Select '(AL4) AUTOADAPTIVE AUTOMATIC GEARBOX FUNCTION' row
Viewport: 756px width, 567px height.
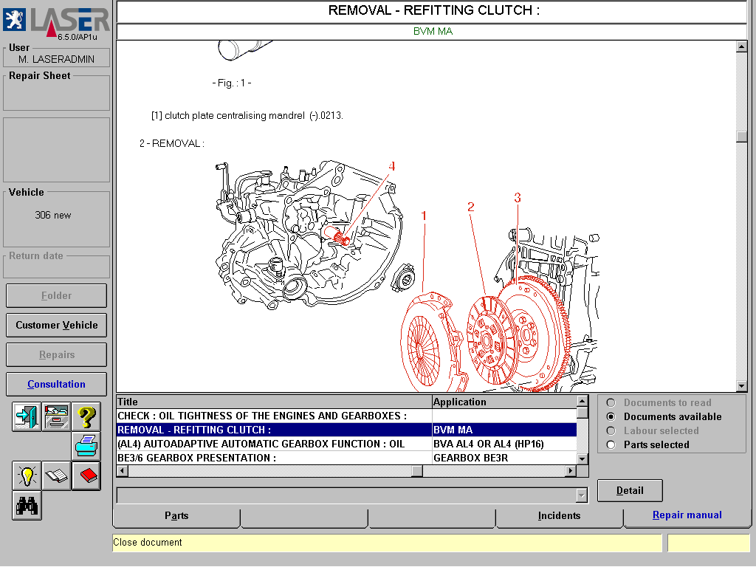pos(346,444)
